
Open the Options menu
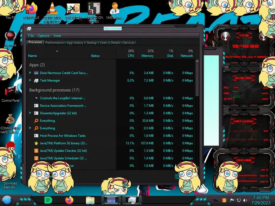pyautogui.click(x=44, y=36)
